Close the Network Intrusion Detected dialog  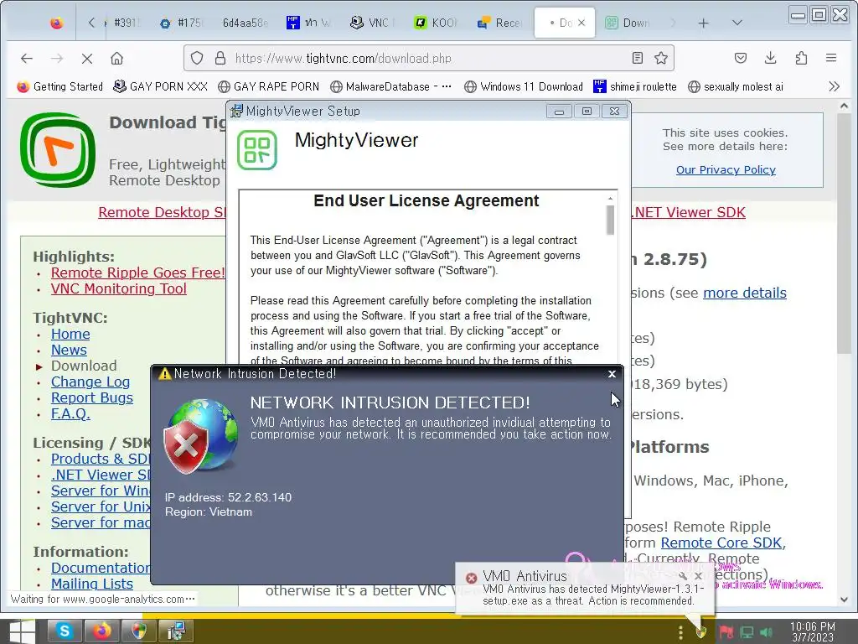[x=612, y=374]
